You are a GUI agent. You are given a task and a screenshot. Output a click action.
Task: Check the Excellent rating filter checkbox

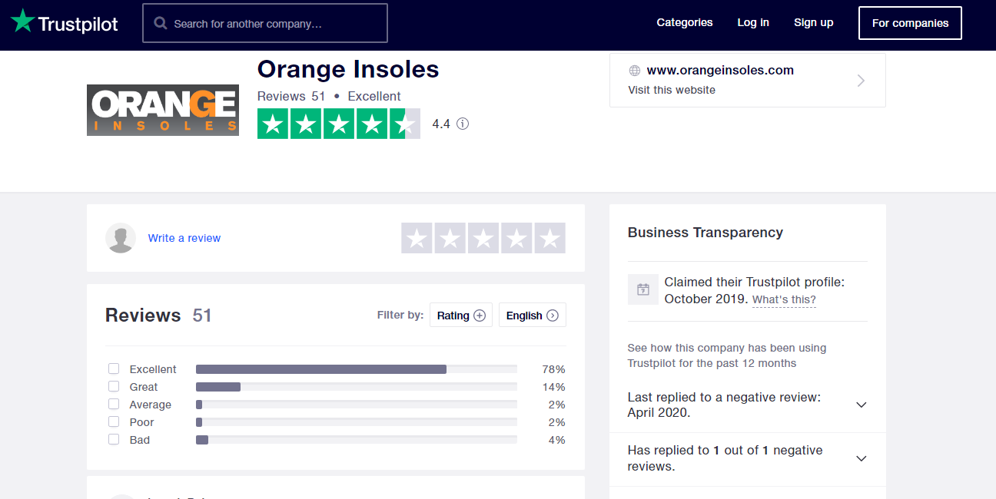[x=114, y=369]
